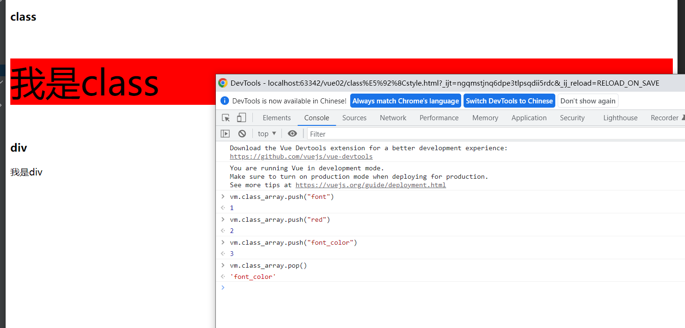Click the class heading on page
Viewport: 685px width, 328px height.
tap(23, 17)
